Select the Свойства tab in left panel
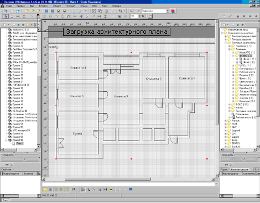The height and width of the screenshot is (203, 260). 6,169
